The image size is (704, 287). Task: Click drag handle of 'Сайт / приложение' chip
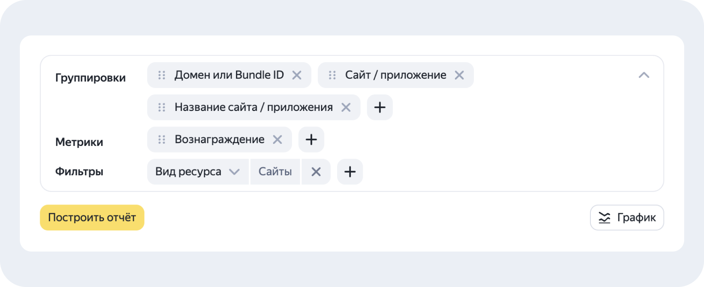click(x=332, y=75)
